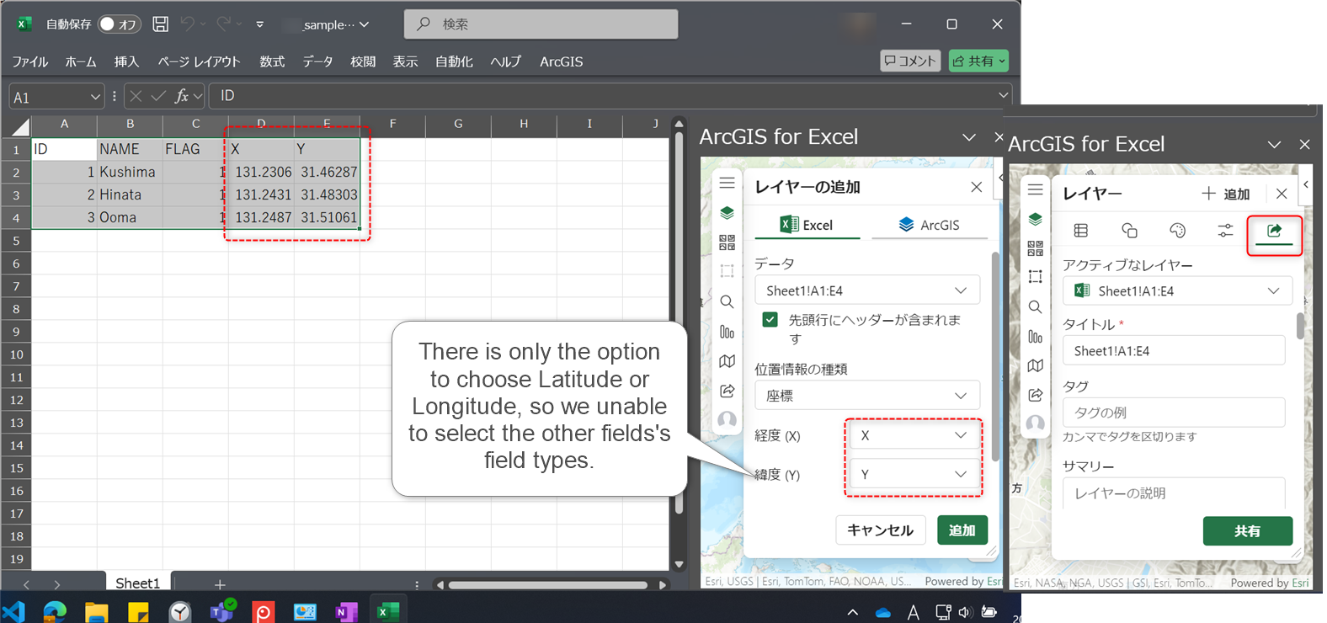Click the worksheet horizontal scrollbar
Screen dimensions: 1327x623
549,585
